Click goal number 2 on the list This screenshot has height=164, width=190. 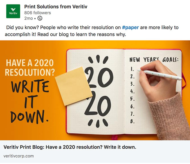point(133,76)
